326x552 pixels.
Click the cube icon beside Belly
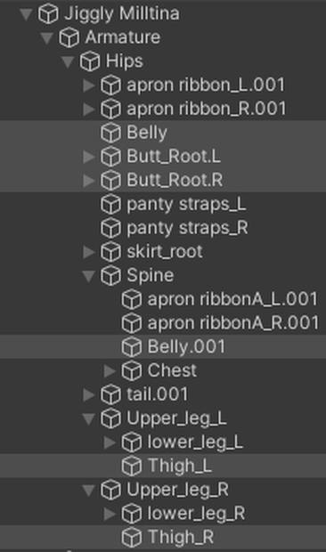pyautogui.click(x=110, y=133)
